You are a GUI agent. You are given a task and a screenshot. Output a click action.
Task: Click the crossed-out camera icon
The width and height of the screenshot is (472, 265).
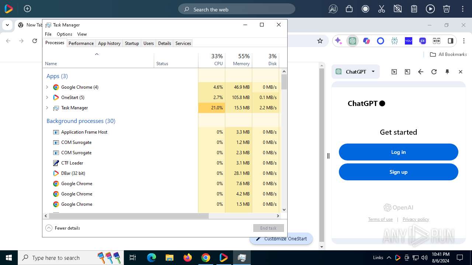(x=398, y=9)
